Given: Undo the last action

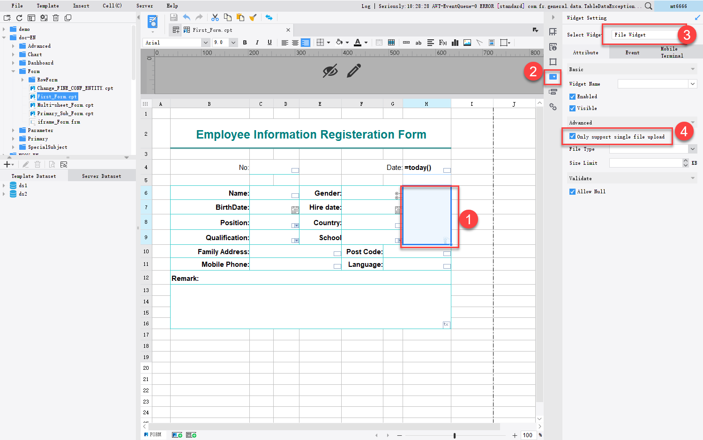Looking at the screenshot, I should (x=187, y=17).
